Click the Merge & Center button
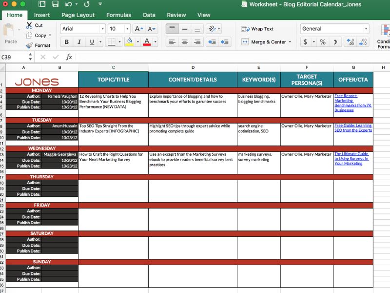 264,42
